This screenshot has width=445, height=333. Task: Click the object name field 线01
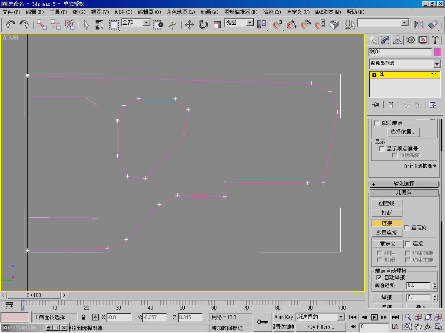coord(400,52)
